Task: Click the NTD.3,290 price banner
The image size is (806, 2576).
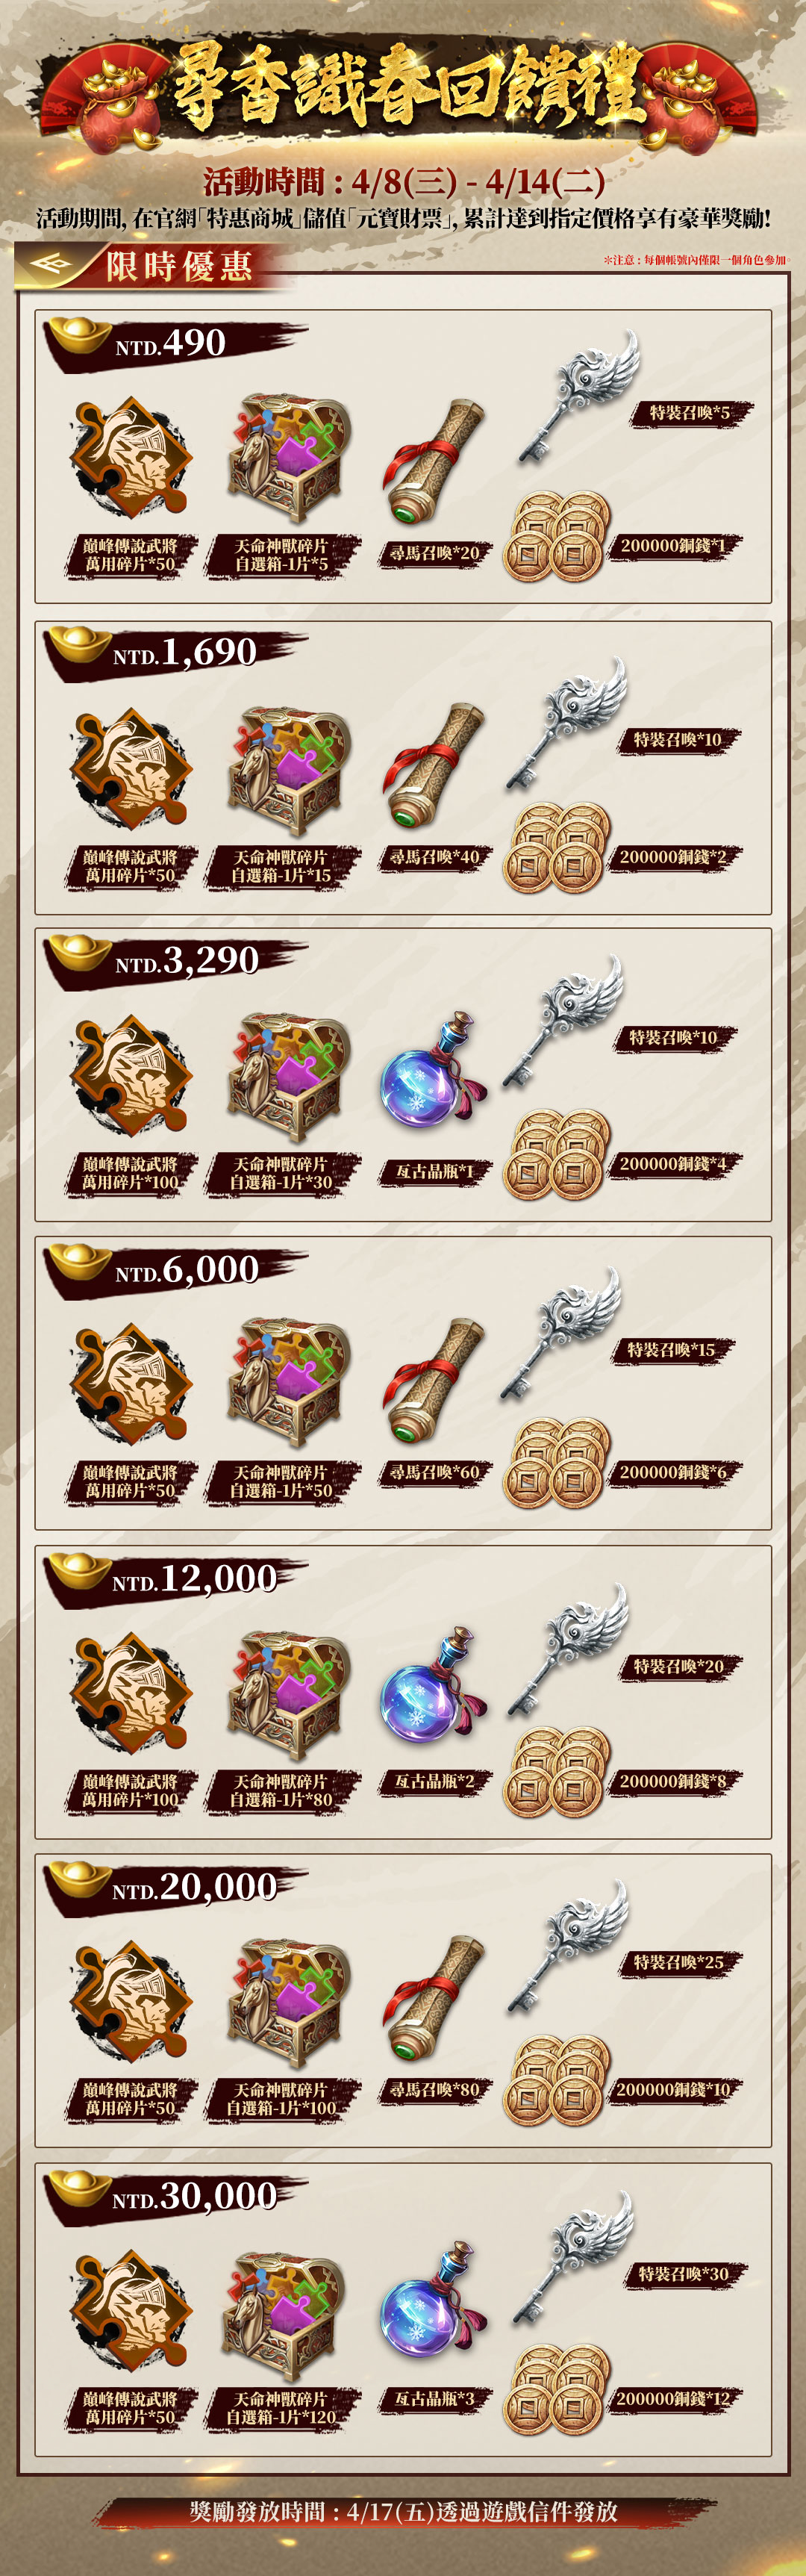Action: pyautogui.click(x=175, y=962)
